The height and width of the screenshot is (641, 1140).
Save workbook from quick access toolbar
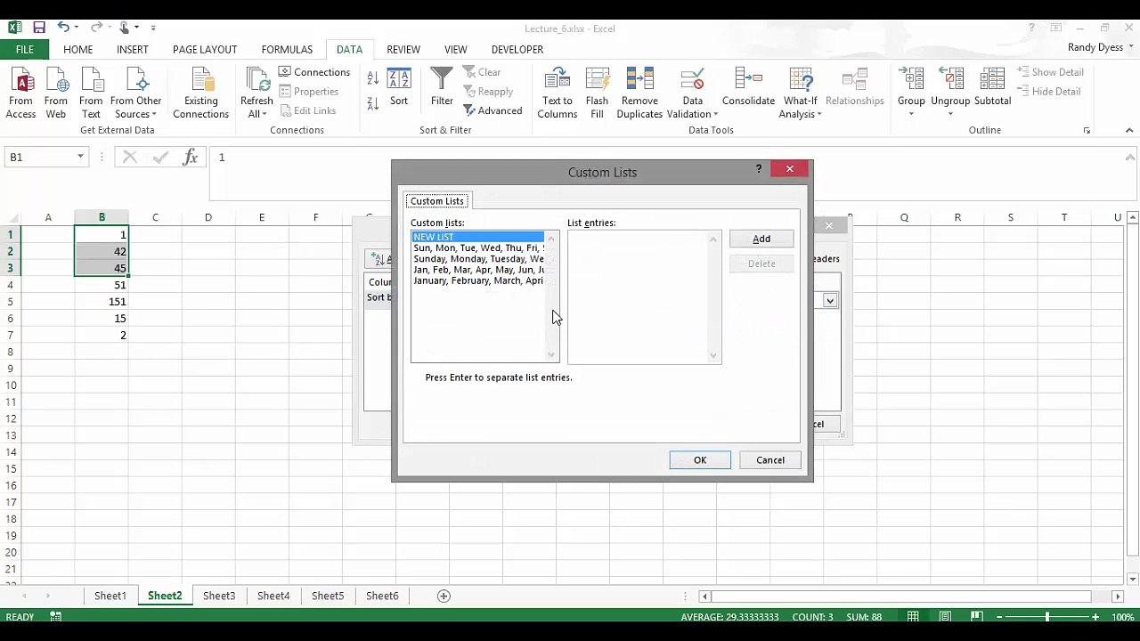39,28
